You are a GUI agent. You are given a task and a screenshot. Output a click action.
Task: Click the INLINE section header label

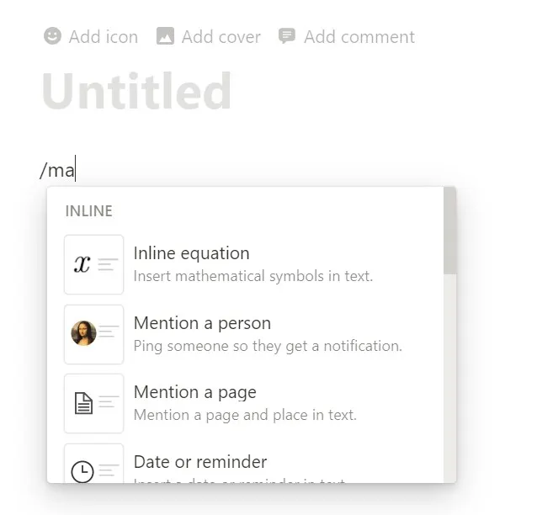click(88, 211)
